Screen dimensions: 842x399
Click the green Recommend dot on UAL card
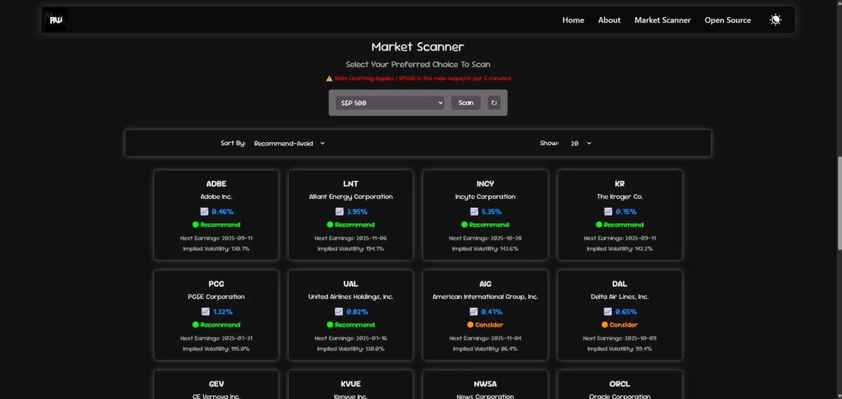point(330,325)
